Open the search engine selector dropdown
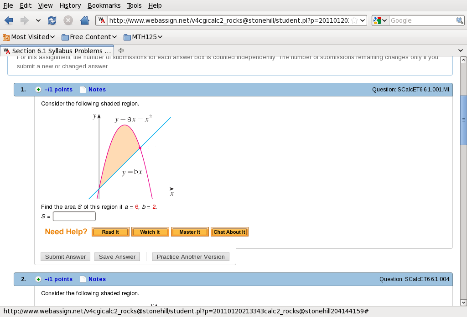The image size is (467, 317). pos(380,20)
